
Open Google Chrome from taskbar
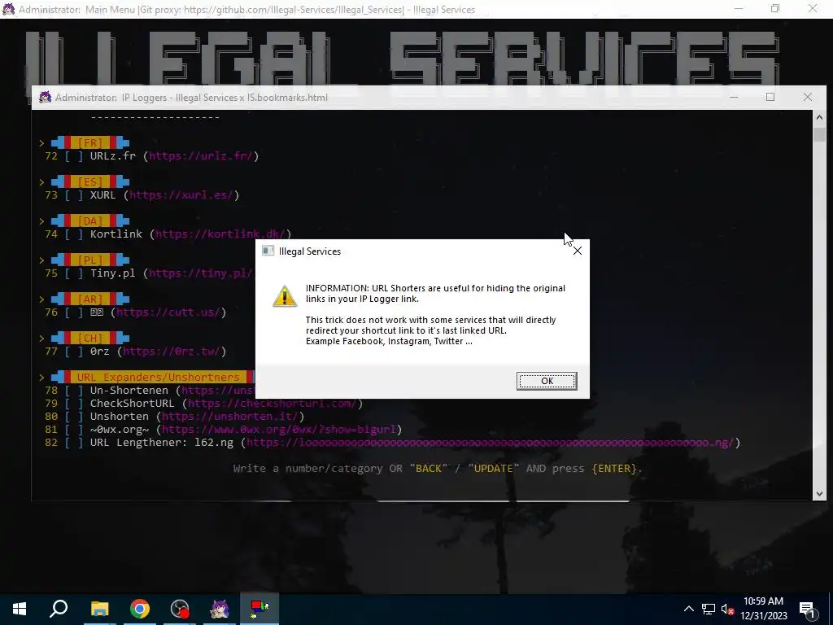140,609
